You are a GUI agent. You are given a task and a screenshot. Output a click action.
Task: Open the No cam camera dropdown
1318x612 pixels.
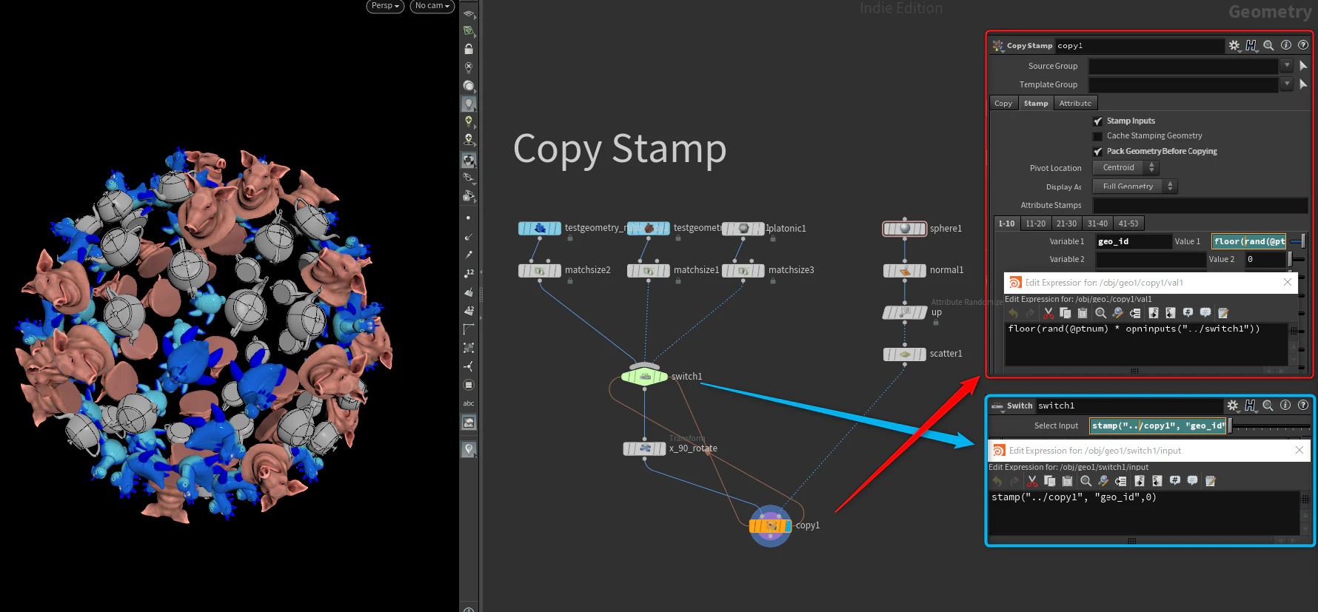[x=432, y=6]
